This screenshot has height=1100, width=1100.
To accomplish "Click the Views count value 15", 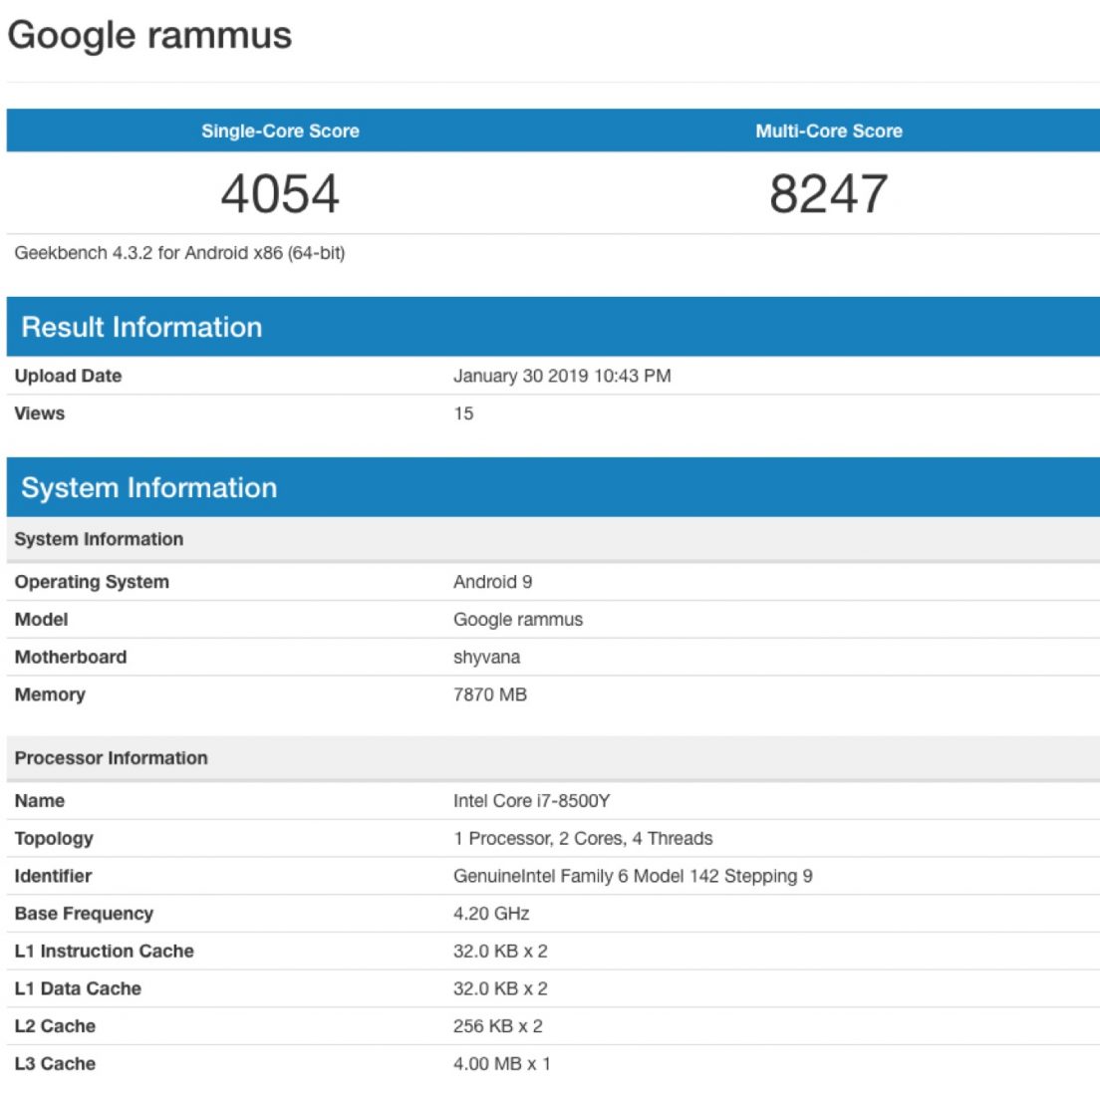I will [463, 413].
